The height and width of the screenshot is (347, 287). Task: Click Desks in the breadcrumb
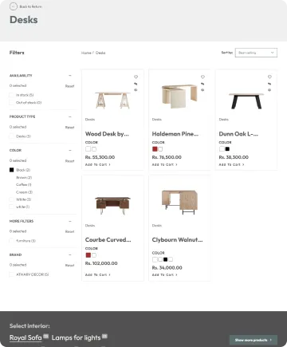(100, 53)
